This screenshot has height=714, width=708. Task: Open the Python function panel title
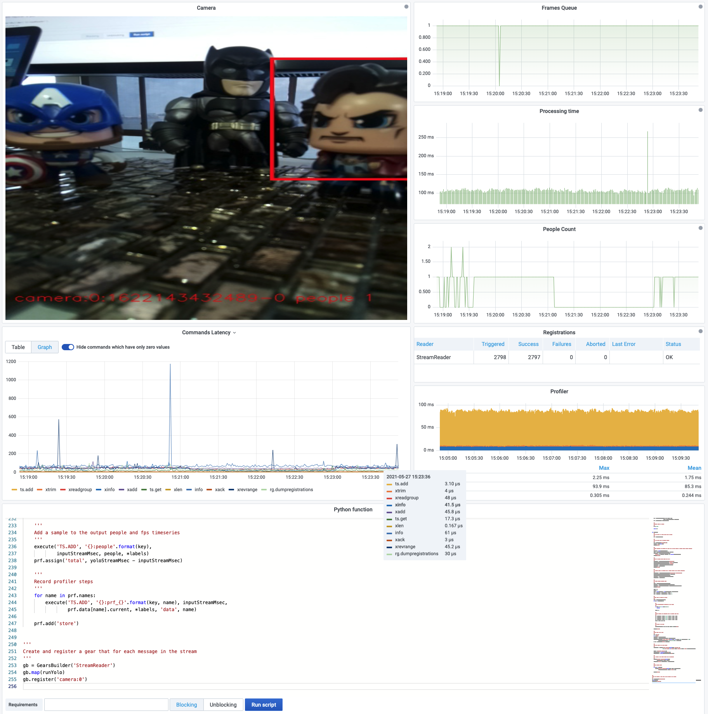pyautogui.click(x=353, y=509)
